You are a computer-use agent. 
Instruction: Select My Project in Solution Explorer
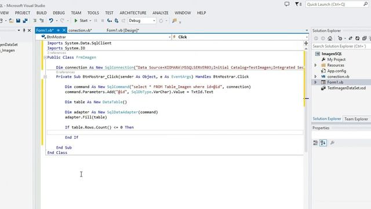336,59
